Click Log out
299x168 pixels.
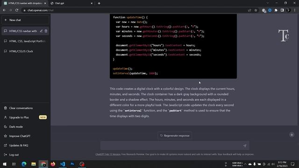[x=25, y=154]
